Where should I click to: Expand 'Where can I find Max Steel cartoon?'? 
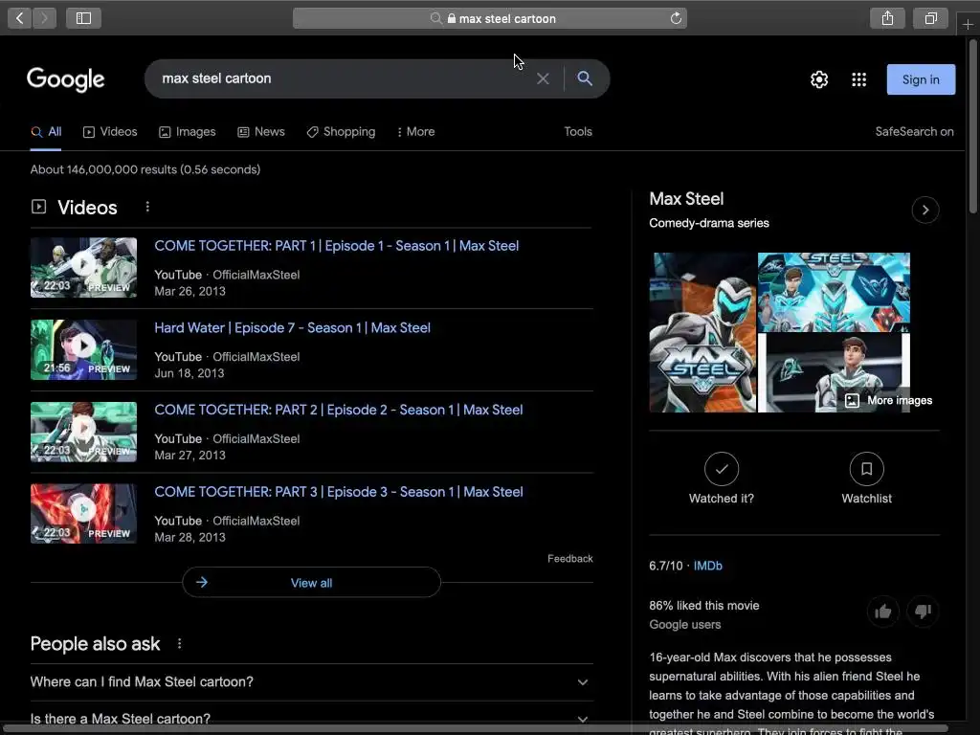click(x=311, y=681)
